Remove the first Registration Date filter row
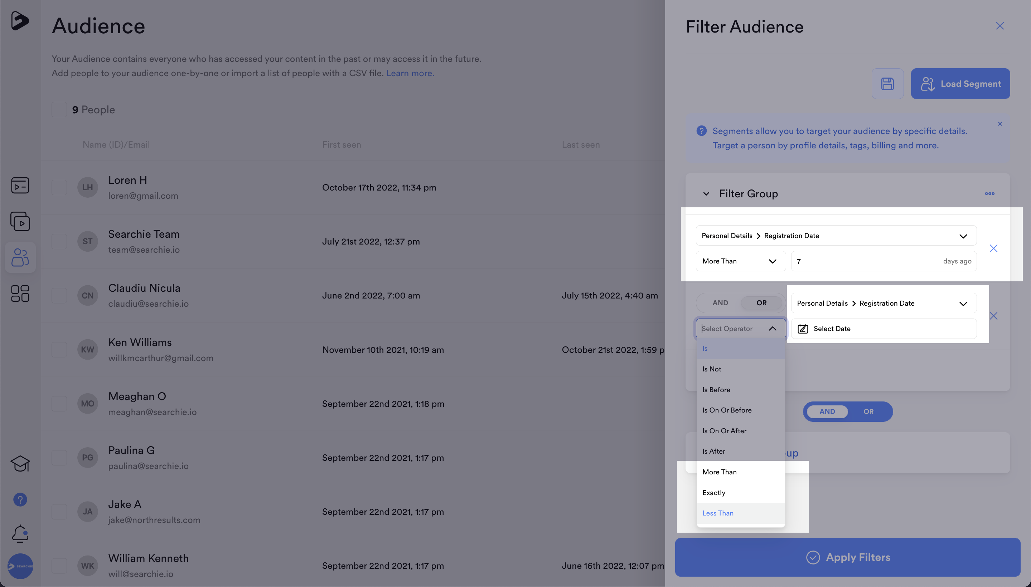 [993, 248]
